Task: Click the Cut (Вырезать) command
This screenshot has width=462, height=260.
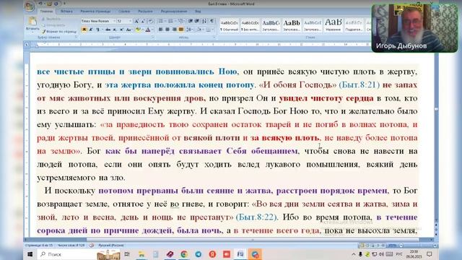Action: coord(51,19)
